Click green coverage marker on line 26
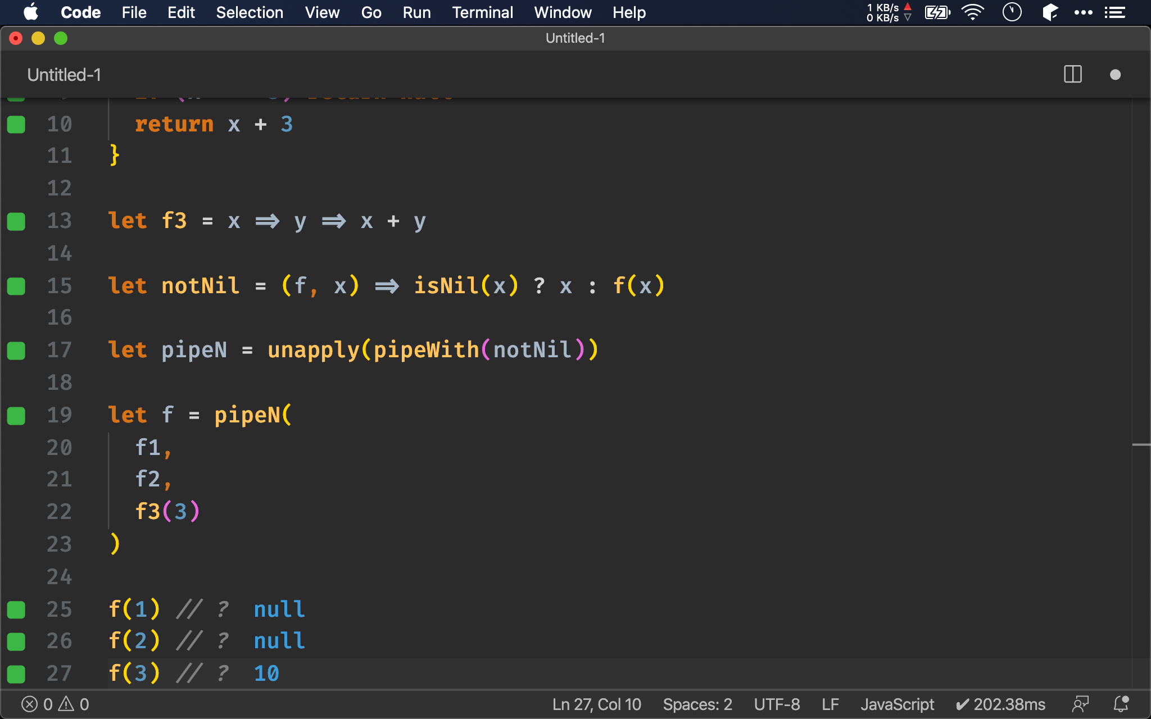Image resolution: width=1151 pixels, height=719 pixels. point(16,641)
